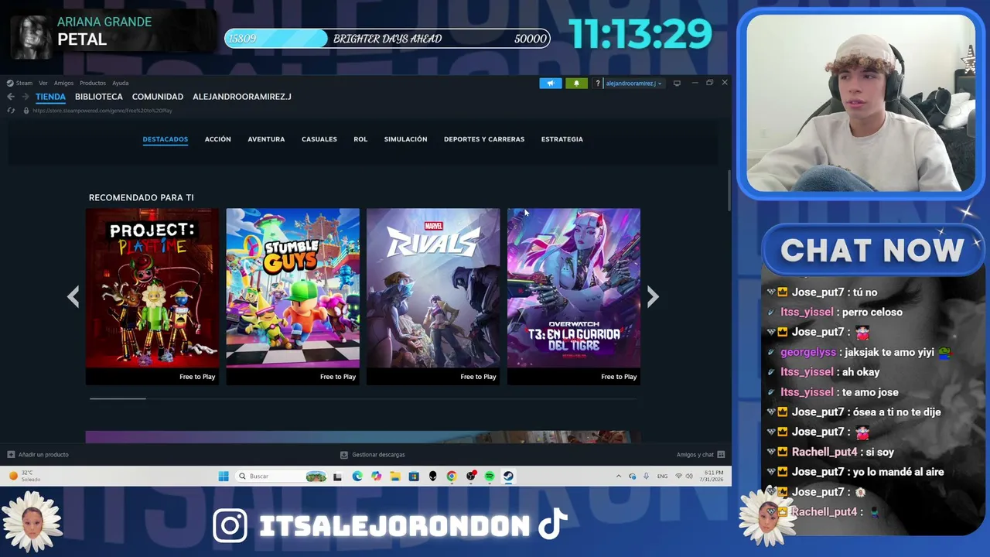This screenshot has height=557, width=990.
Task: Open the Productos menu
Action: [x=93, y=84]
